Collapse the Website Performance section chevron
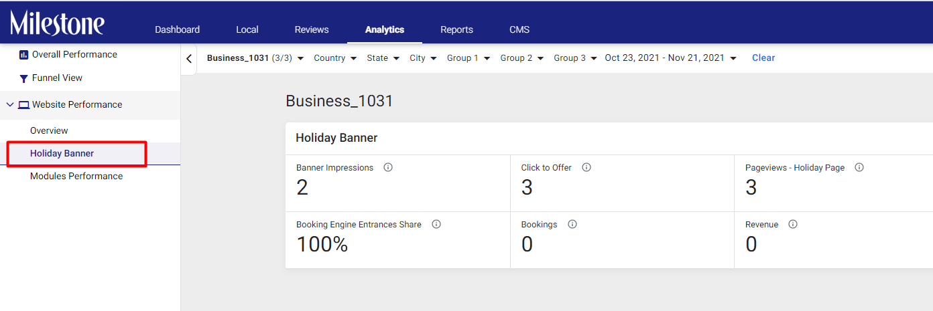 pos(10,105)
